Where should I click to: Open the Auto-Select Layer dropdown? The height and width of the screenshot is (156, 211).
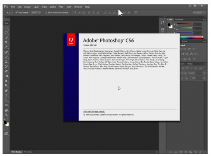click(36, 13)
